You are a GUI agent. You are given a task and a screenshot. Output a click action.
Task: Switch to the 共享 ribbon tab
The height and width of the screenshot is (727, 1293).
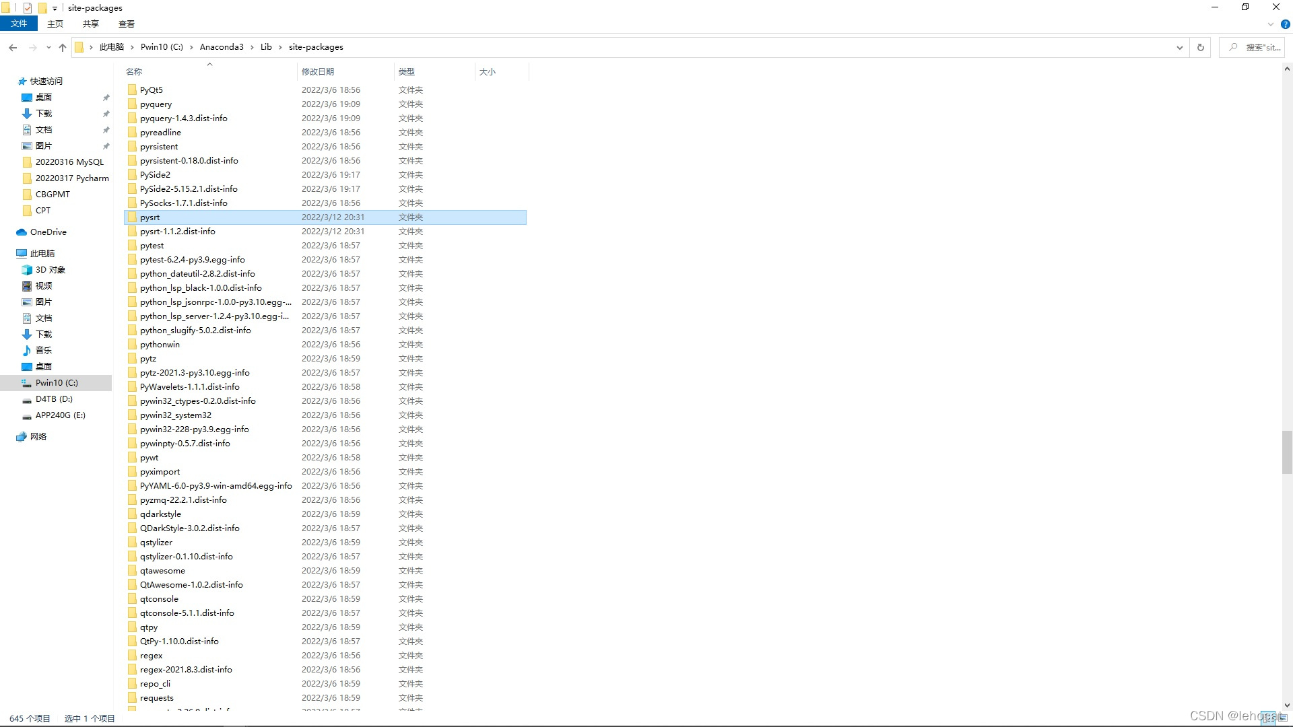pos(91,24)
